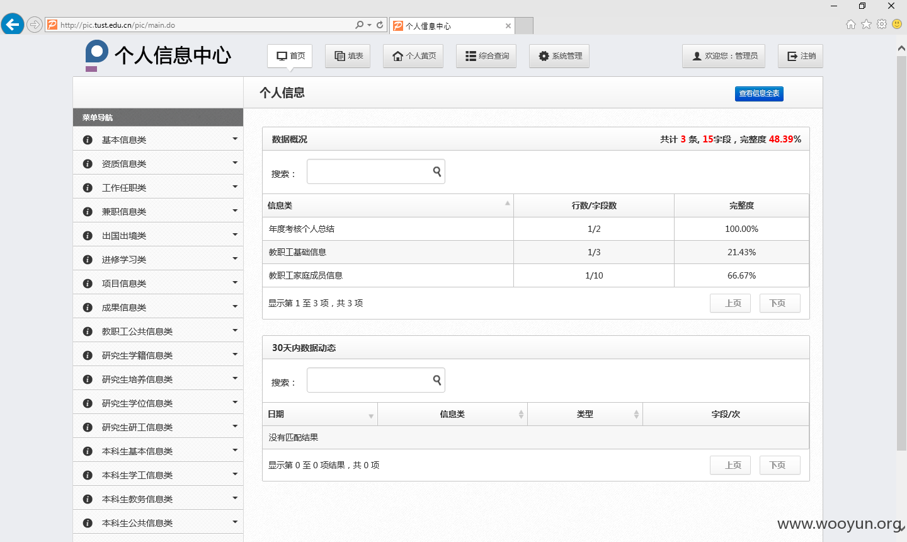907x542 pixels.
Task: Expand 本科生学工信息类 dropdown arrow
Action: 235,474
